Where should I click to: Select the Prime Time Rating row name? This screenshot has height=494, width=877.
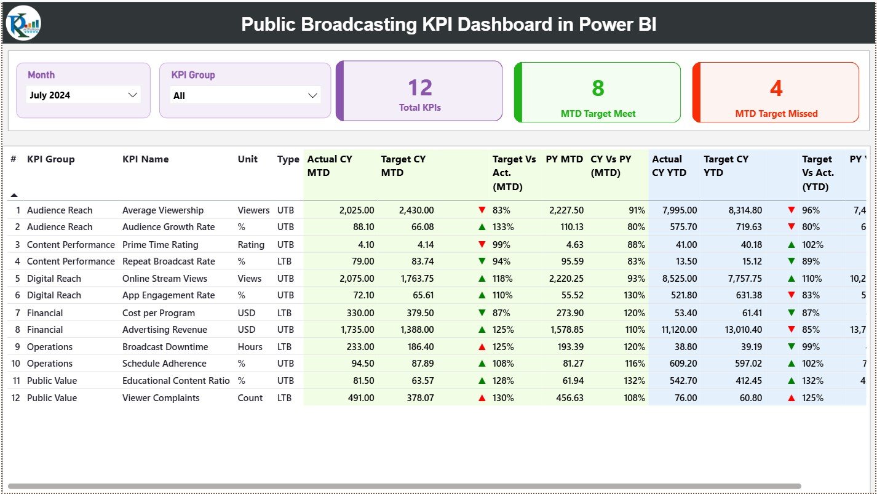click(x=160, y=245)
